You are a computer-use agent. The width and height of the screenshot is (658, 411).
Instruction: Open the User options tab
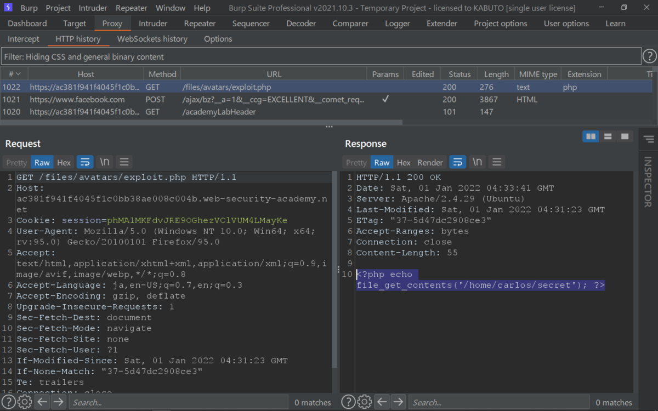pyautogui.click(x=566, y=24)
